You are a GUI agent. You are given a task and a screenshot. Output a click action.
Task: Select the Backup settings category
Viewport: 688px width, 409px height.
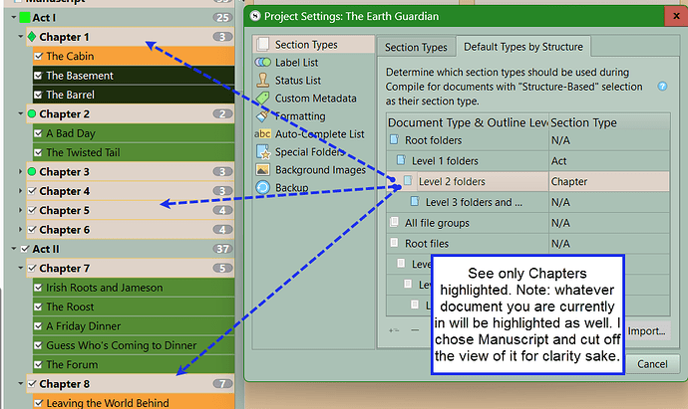click(x=291, y=188)
